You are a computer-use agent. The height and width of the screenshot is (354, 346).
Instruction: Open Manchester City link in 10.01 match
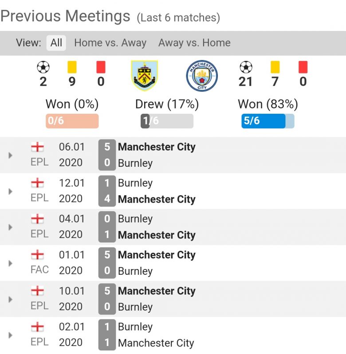(157, 291)
